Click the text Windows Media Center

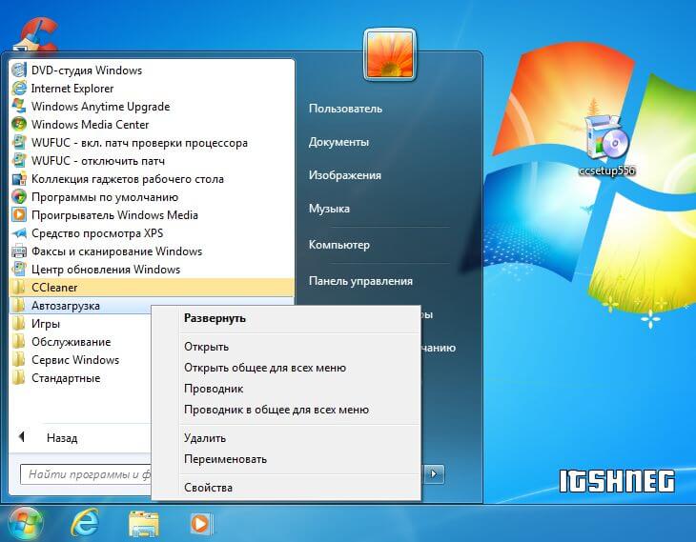91,125
